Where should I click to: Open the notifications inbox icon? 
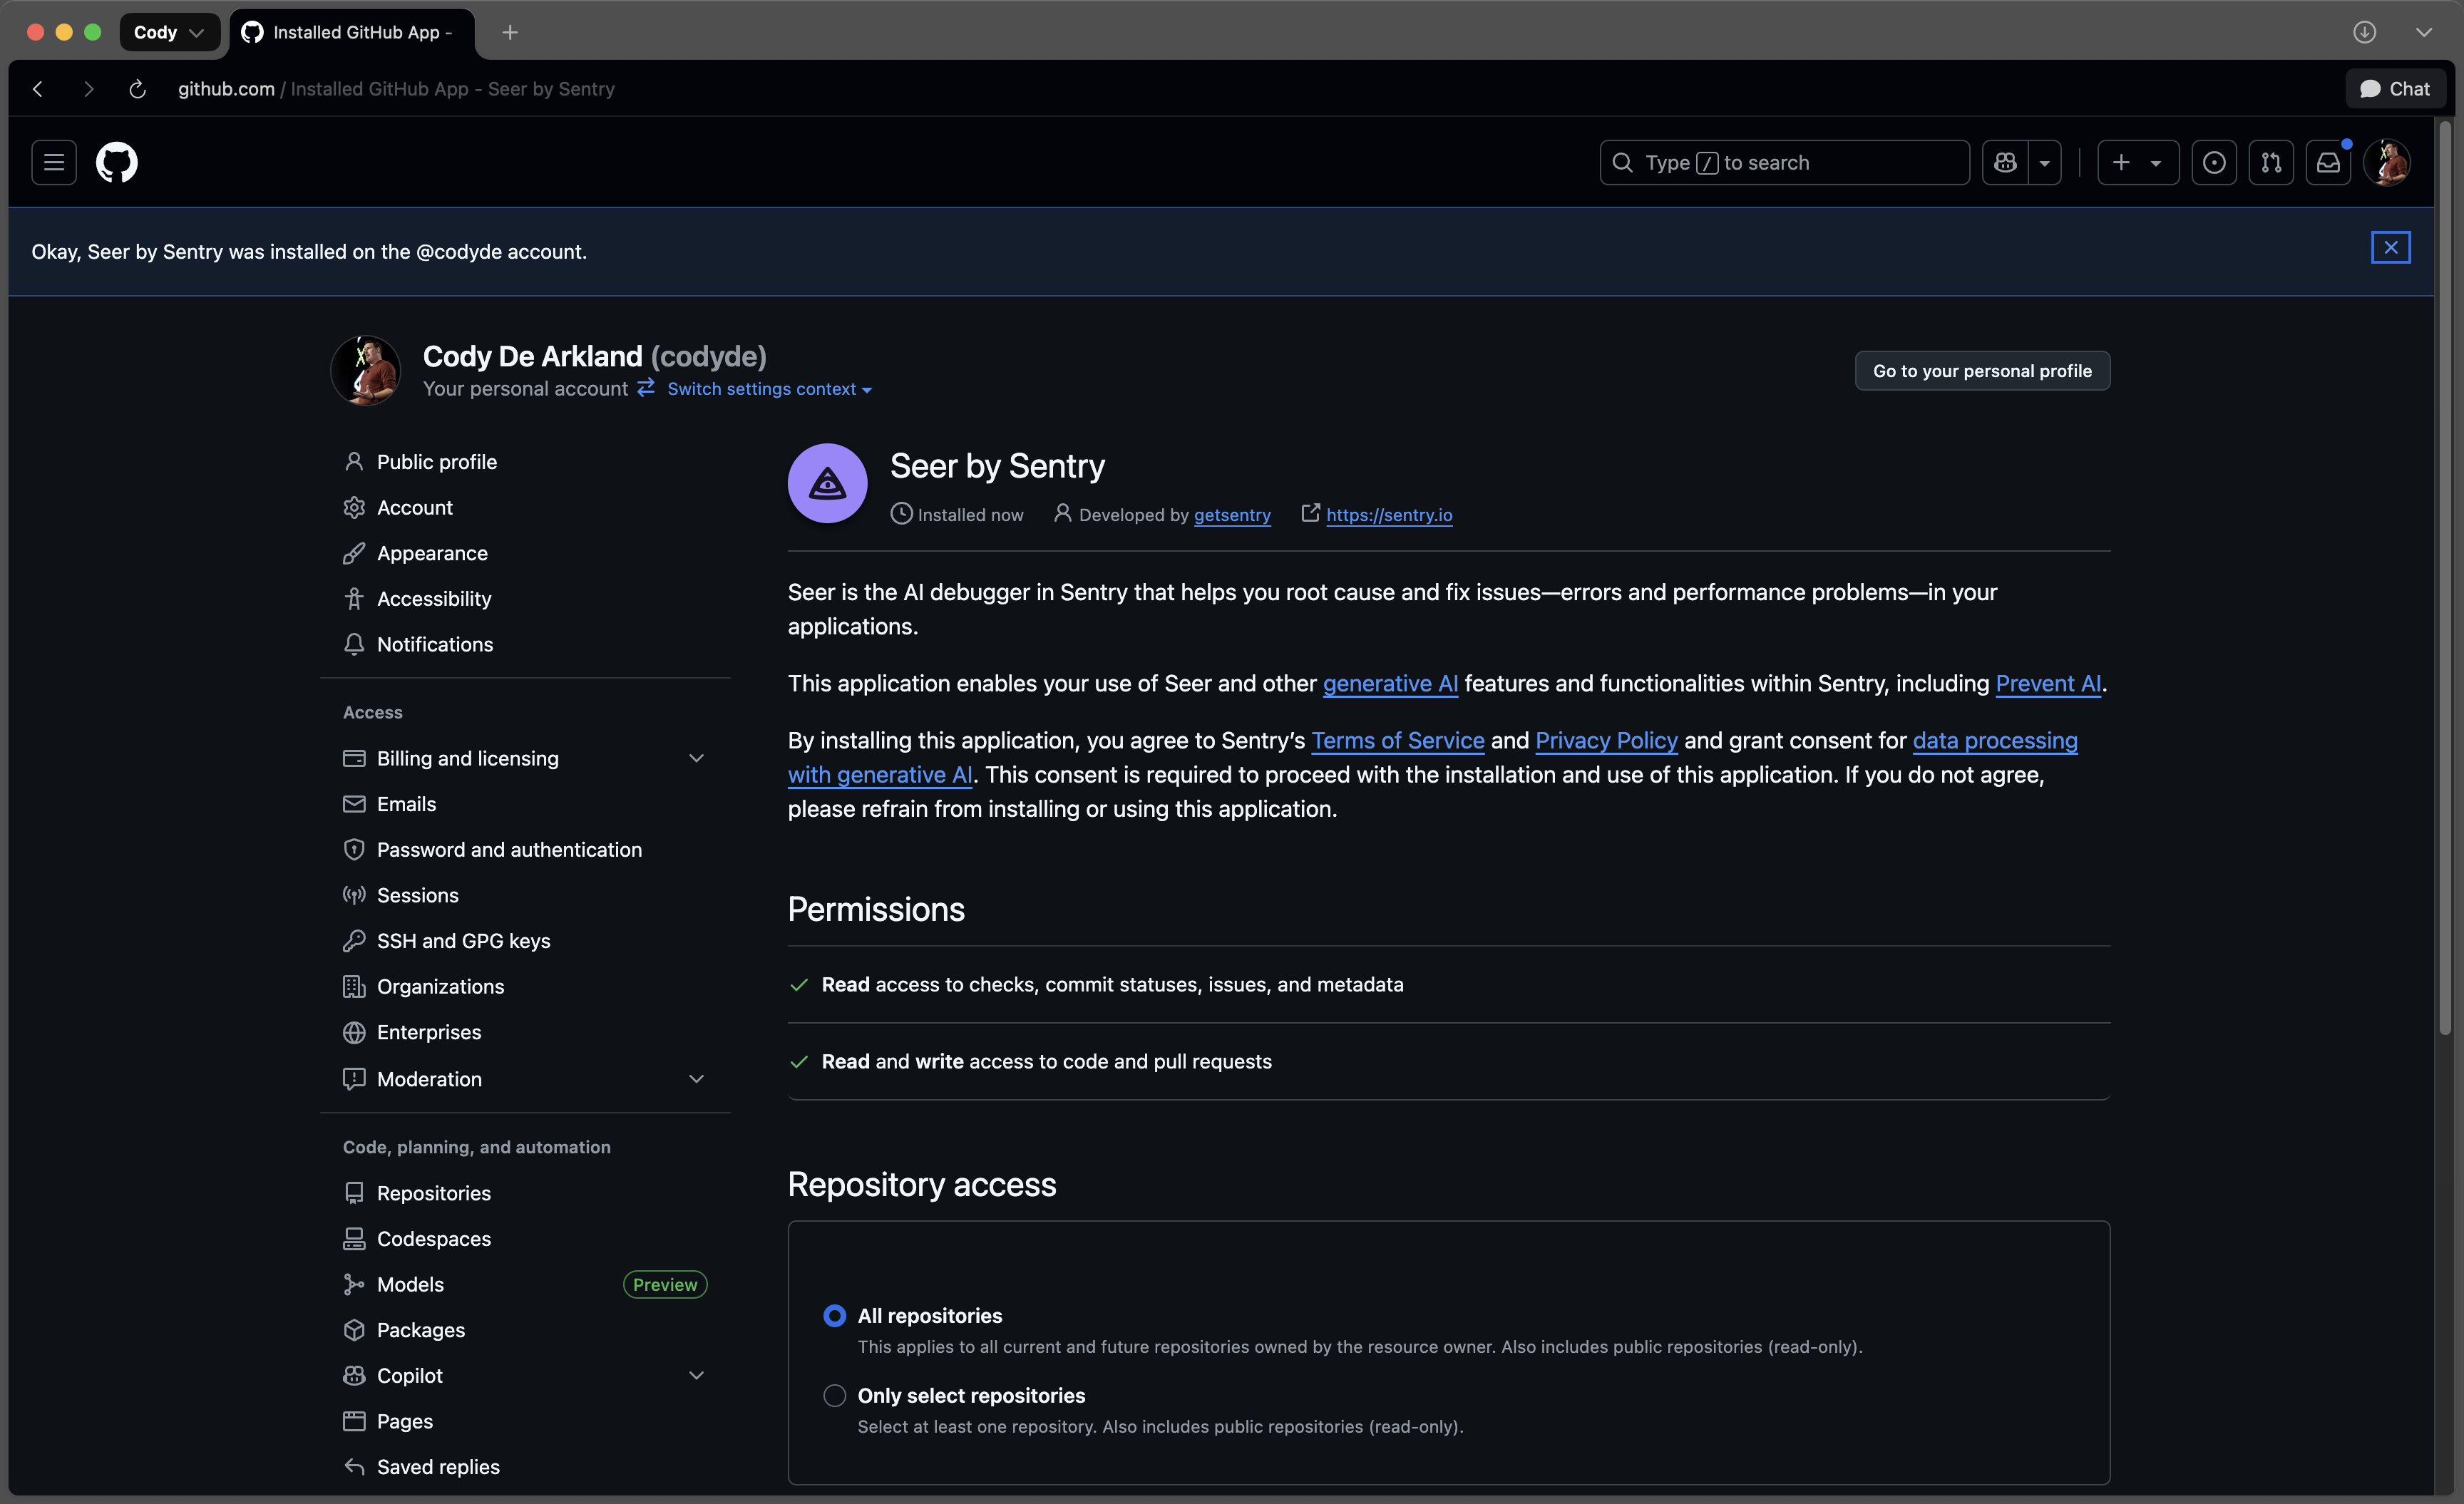coord(2328,162)
